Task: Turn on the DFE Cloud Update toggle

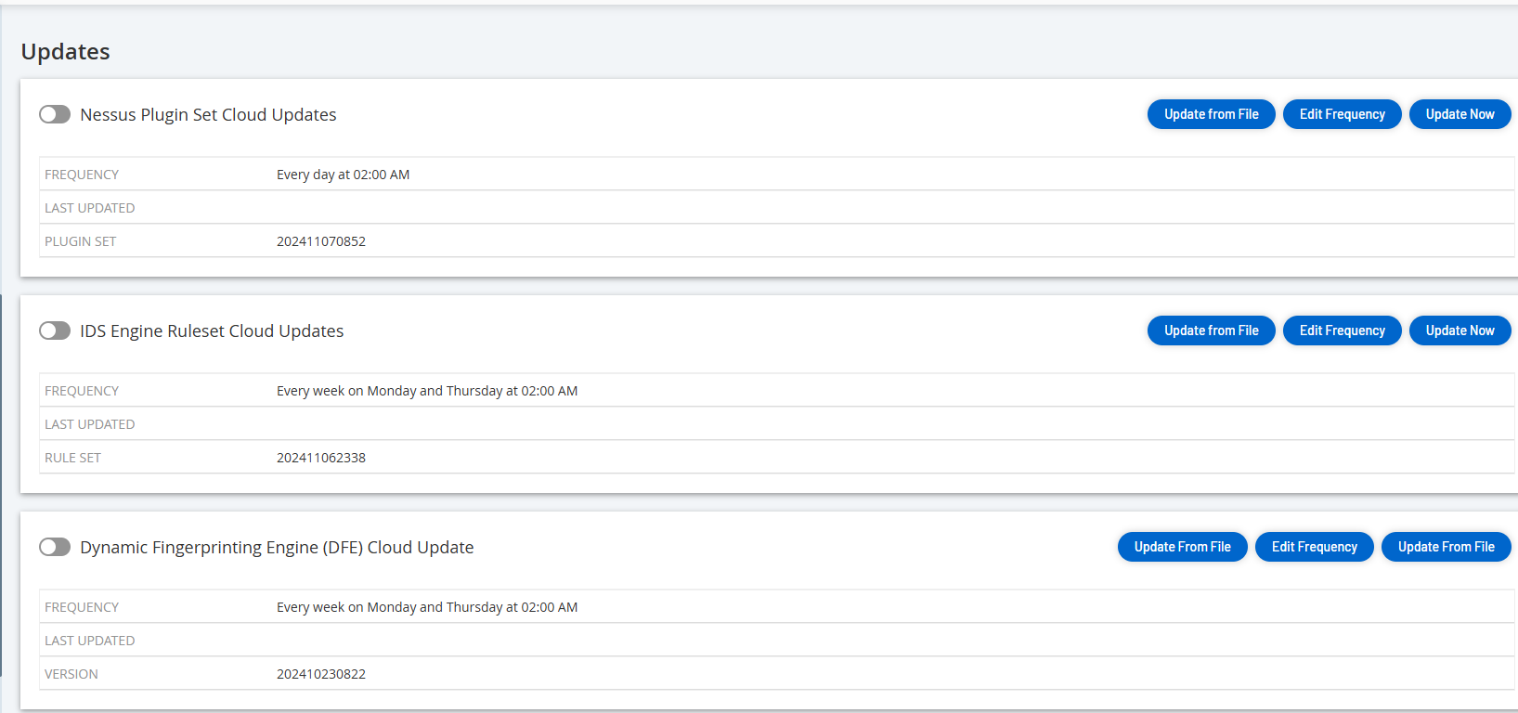Action: click(55, 547)
